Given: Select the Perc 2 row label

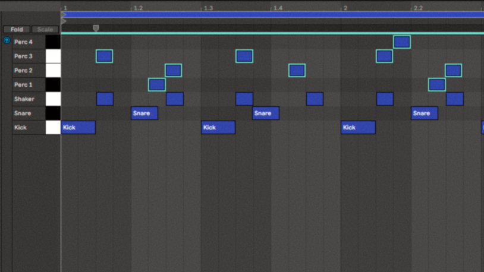Looking at the screenshot, I should click(23, 70).
